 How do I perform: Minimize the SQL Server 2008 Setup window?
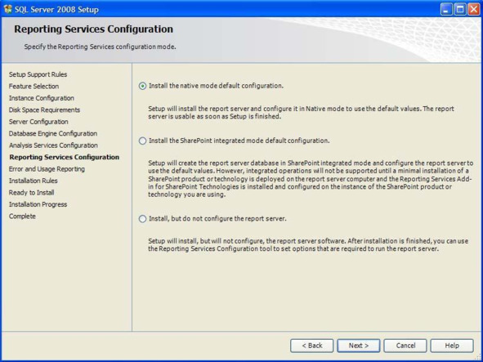pos(446,10)
